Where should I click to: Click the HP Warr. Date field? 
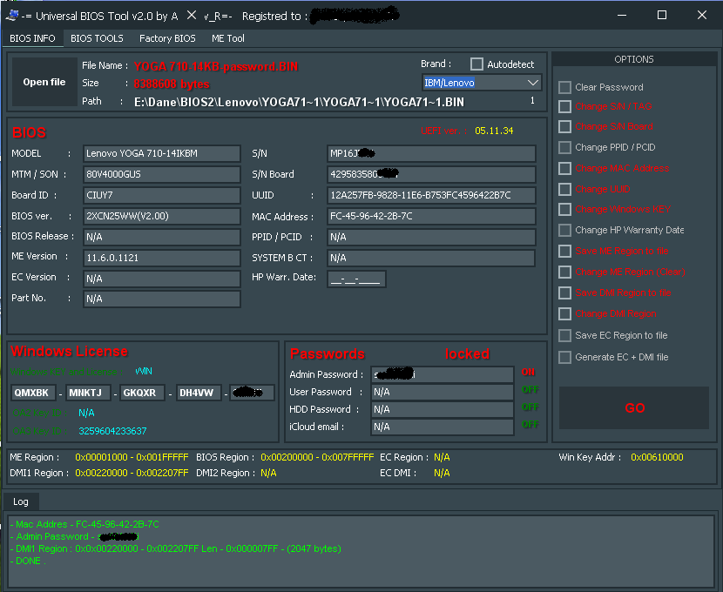click(356, 279)
